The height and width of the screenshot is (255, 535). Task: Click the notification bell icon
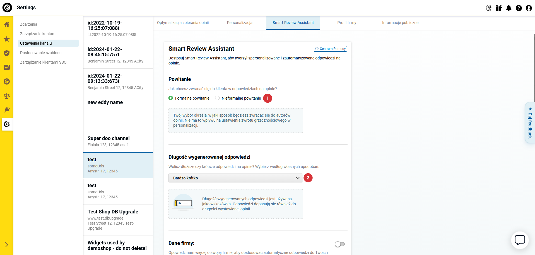click(509, 8)
